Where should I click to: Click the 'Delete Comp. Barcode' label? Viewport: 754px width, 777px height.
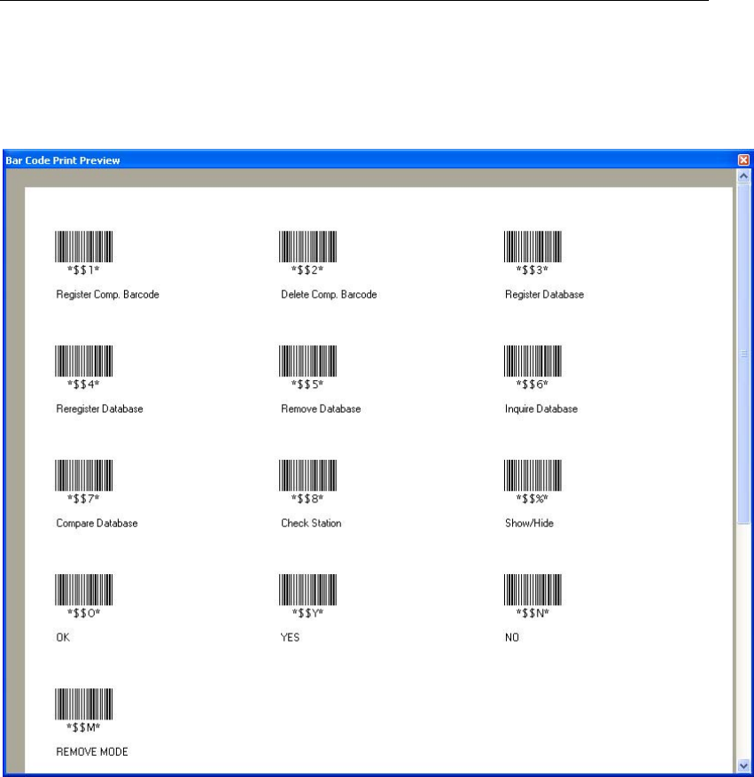coord(329,294)
